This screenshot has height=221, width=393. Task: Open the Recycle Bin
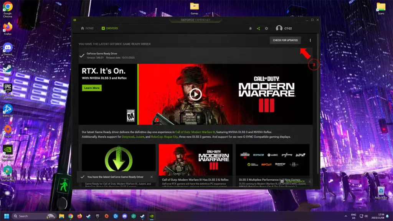381,193
